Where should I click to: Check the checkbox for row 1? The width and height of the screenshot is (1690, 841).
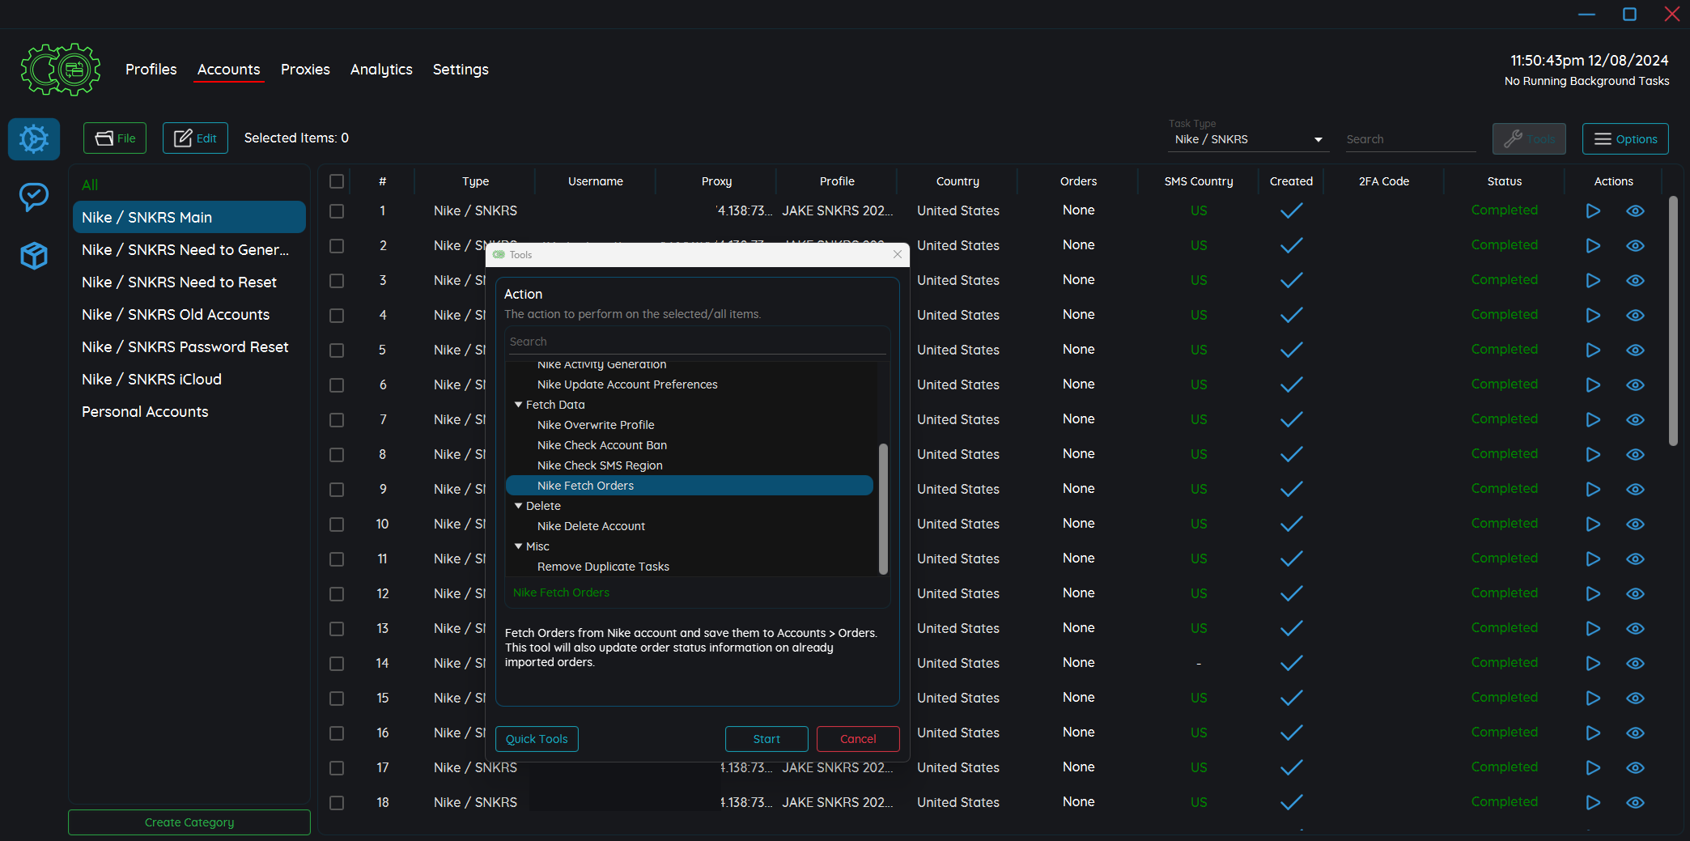coord(337,211)
